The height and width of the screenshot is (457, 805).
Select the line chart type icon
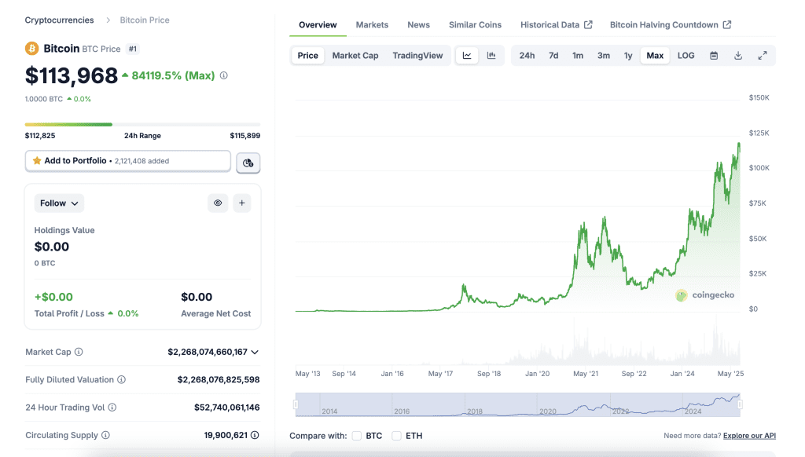coord(467,56)
